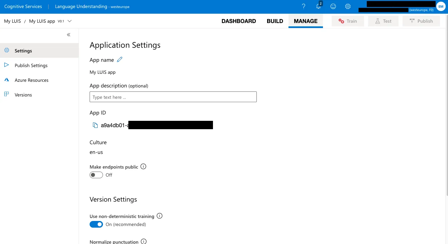Open Publish Settings in sidebar

(39, 65)
